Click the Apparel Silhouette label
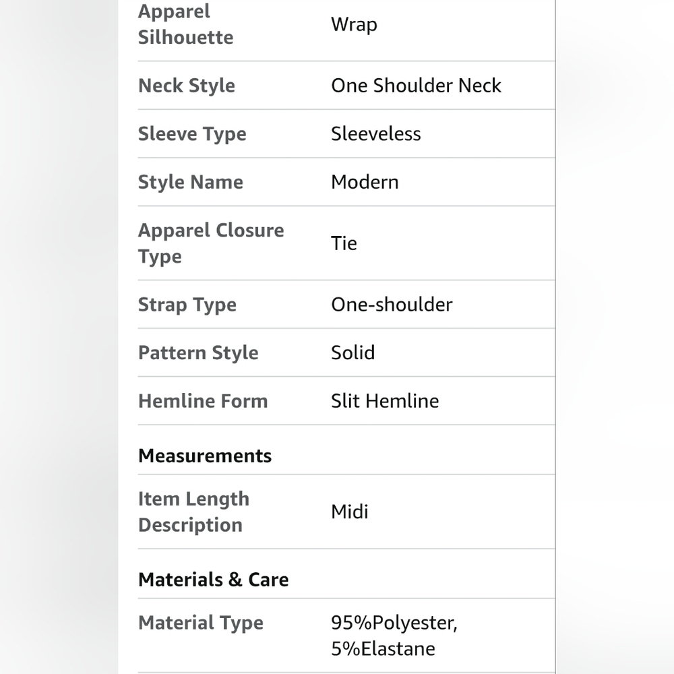Screen dimensions: 674x674 185,25
